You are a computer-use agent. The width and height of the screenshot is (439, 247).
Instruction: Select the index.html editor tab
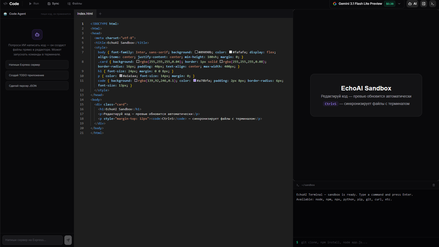[x=85, y=13]
